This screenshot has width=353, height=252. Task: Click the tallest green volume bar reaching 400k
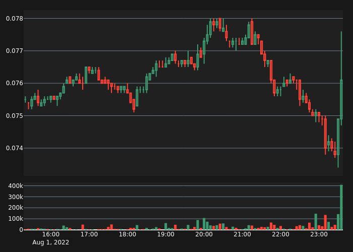(341, 207)
